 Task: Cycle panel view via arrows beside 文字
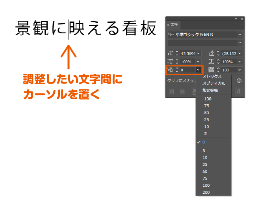tap(168, 25)
